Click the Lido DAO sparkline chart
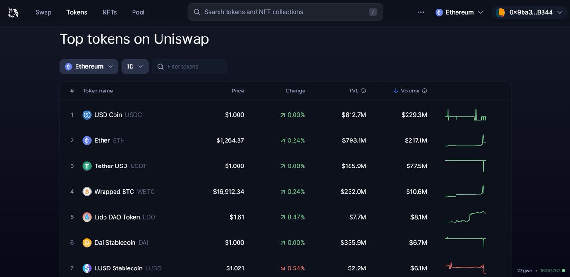The height and width of the screenshot is (277, 570). pyautogui.click(x=465, y=217)
